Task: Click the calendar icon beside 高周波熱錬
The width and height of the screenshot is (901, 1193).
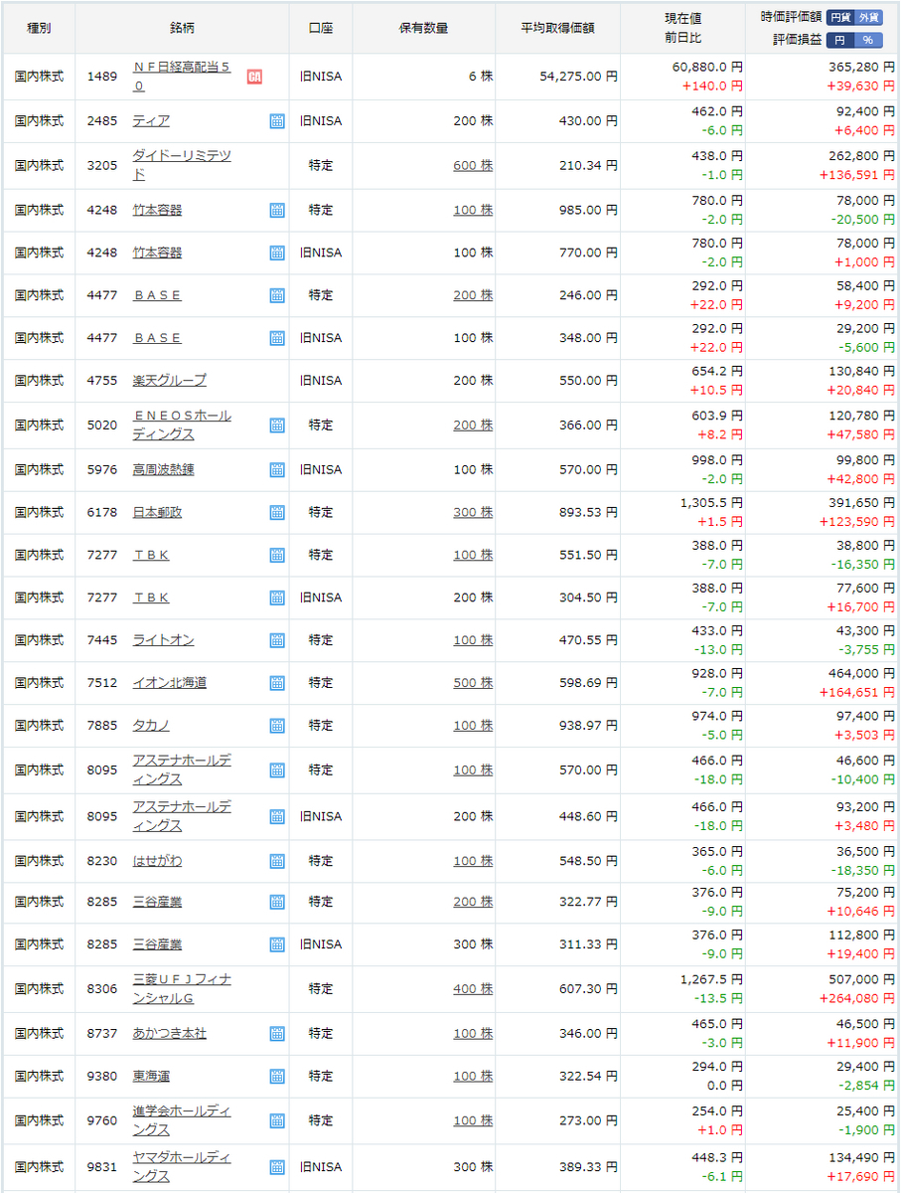Action: (x=277, y=469)
